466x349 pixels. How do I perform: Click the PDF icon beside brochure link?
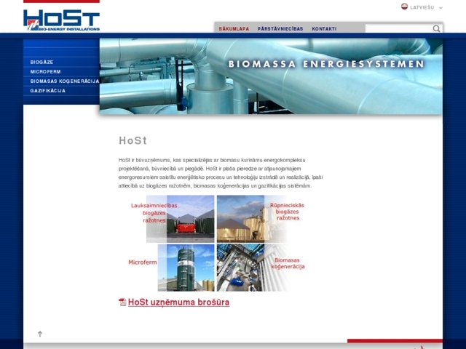pyautogui.click(x=122, y=302)
